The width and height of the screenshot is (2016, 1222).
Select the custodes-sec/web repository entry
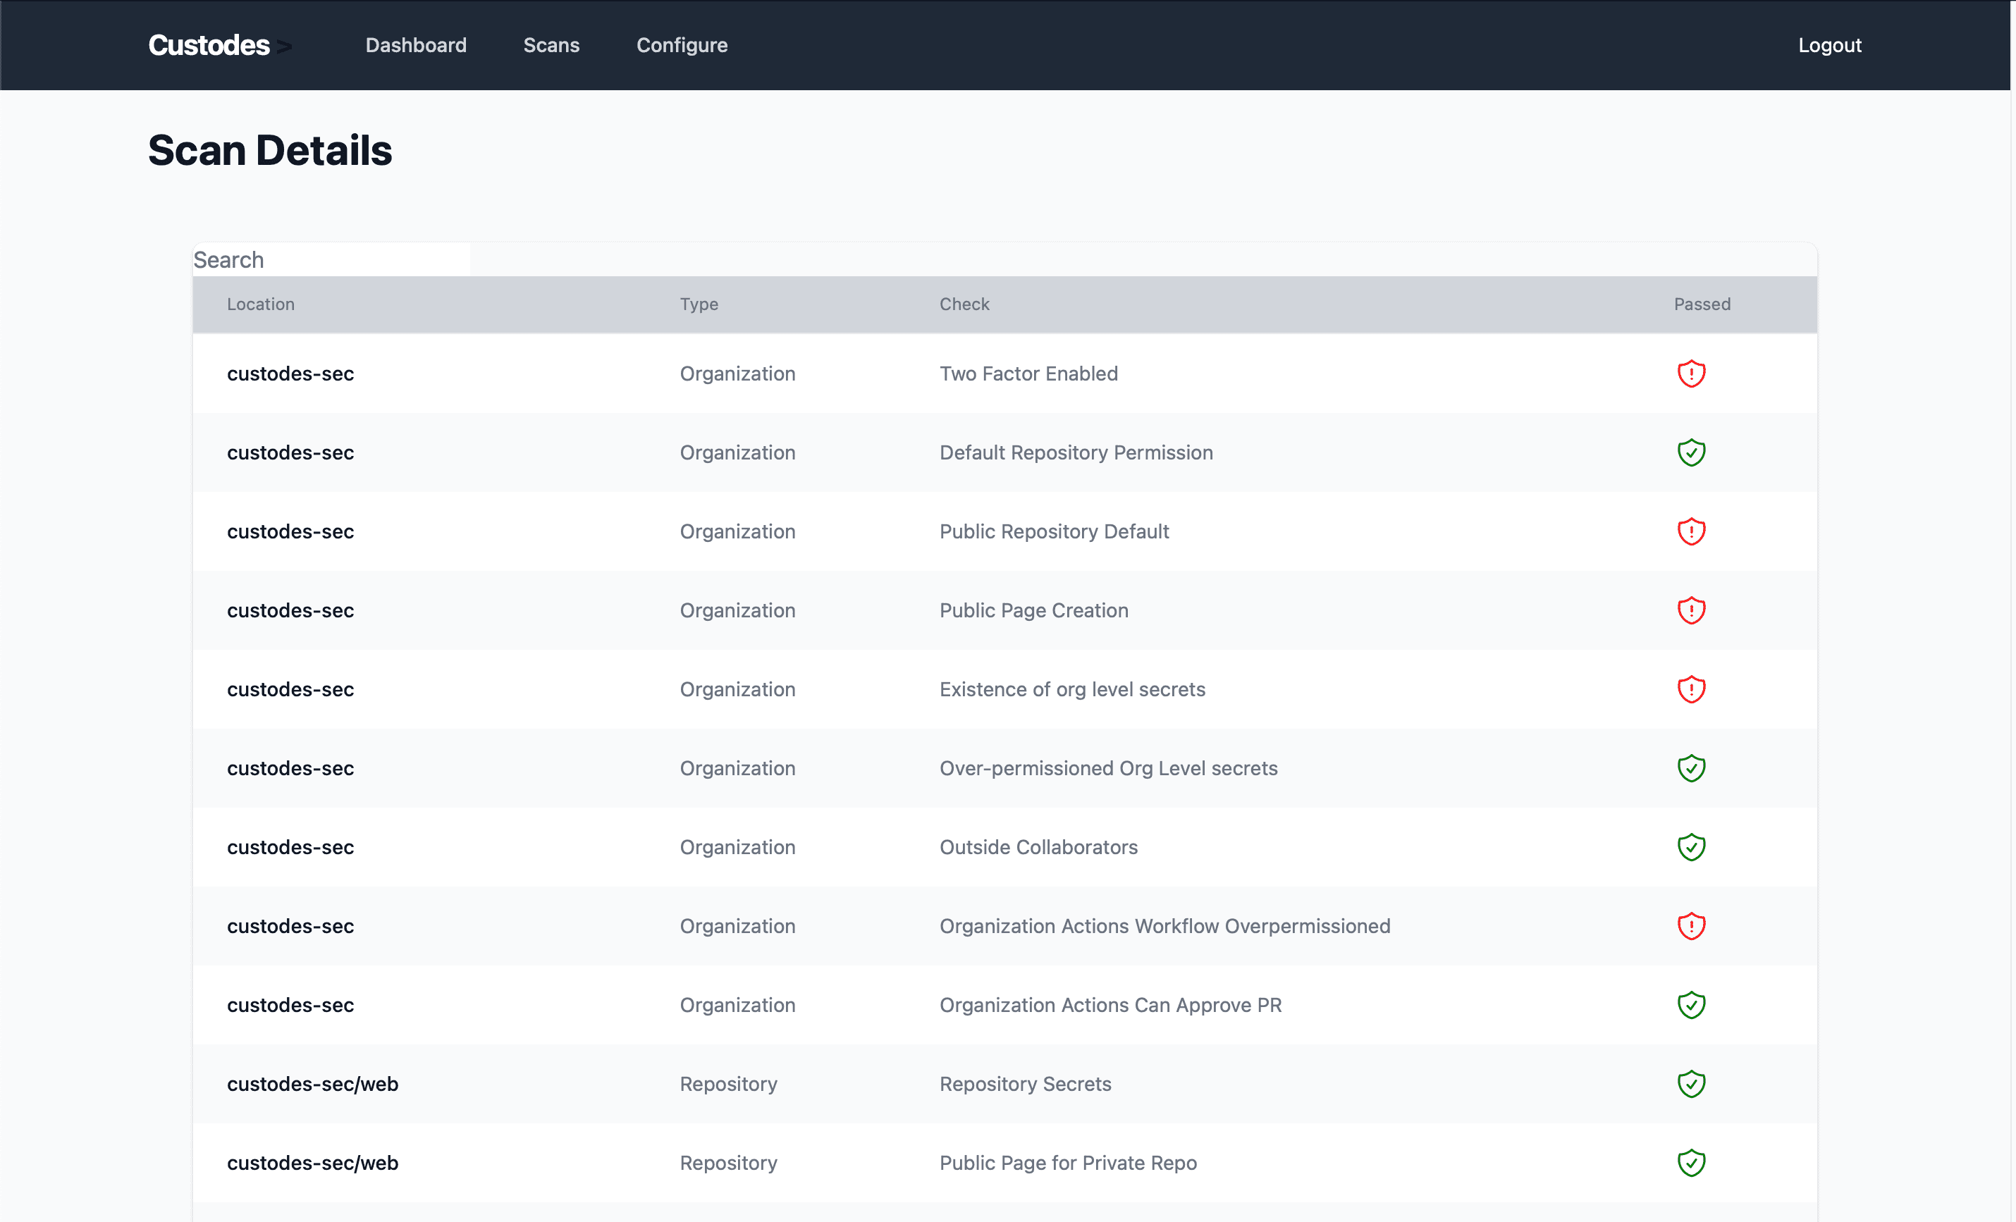pyautogui.click(x=312, y=1084)
